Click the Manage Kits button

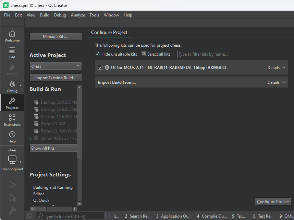[x=56, y=36]
